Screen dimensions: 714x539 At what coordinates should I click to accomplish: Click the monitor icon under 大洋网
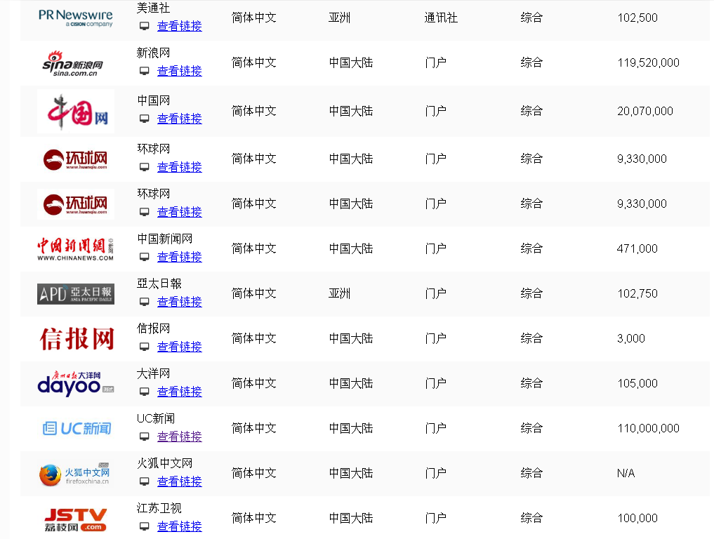(145, 392)
